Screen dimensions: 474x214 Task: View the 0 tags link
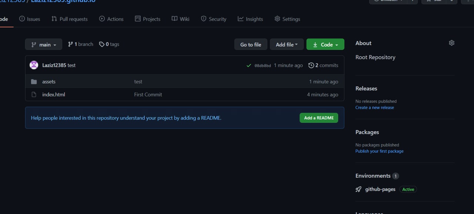click(x=109, y=44)
